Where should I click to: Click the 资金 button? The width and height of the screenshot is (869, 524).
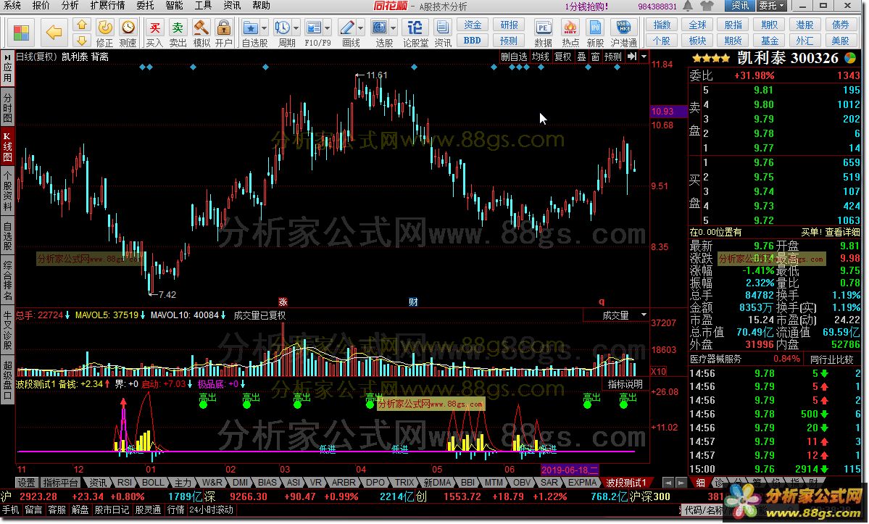(x=473, y=25)
